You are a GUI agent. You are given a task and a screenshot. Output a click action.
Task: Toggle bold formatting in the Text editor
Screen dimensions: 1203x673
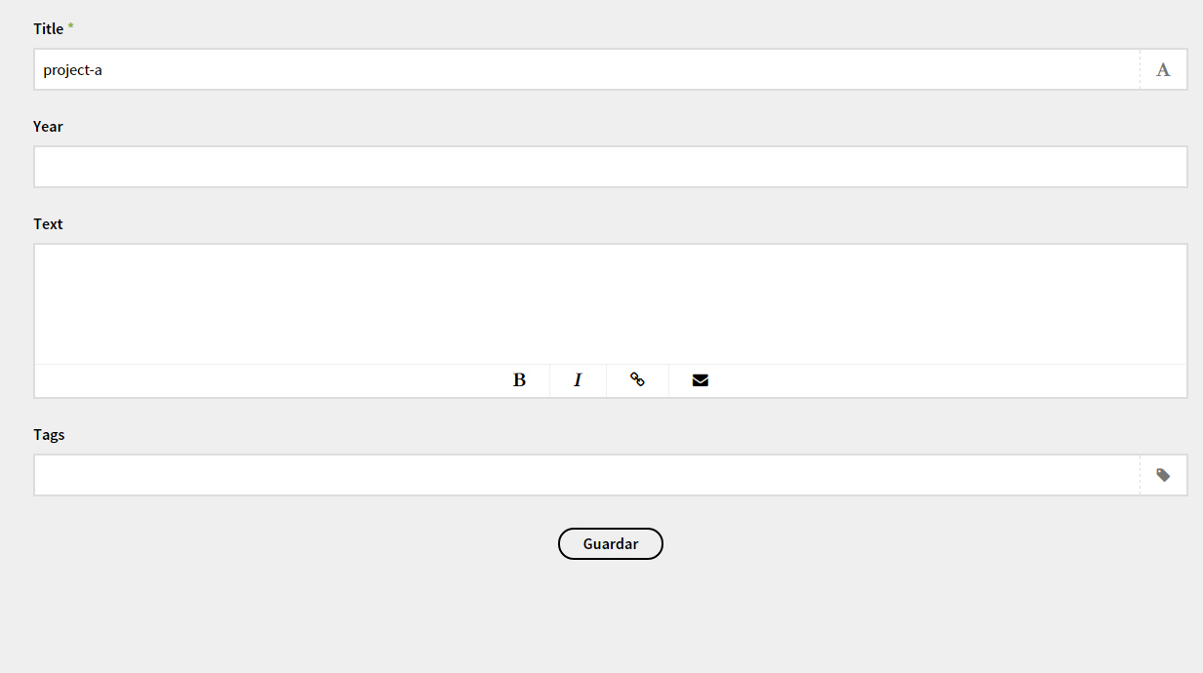(x=519, y=380)
